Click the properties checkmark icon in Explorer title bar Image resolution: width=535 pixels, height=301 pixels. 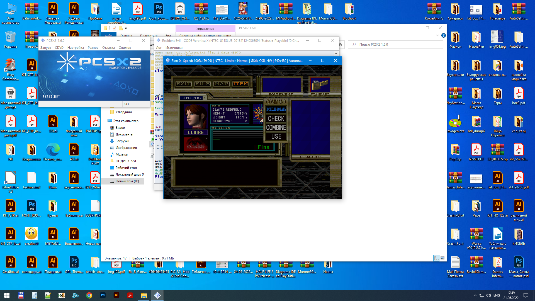click(x=115, y=28)
